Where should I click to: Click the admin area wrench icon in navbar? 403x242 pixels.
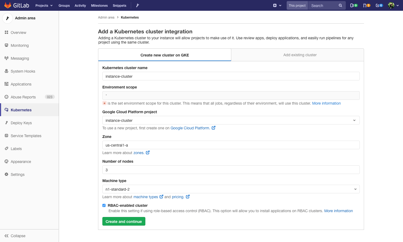[137, 5]
